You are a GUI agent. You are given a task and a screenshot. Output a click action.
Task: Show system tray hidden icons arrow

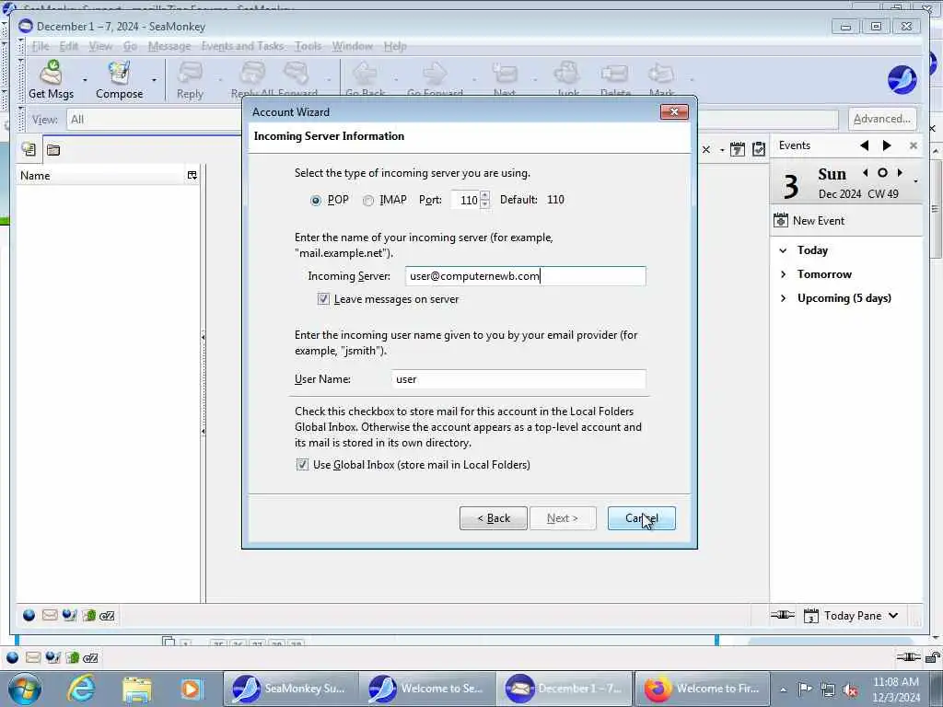(783, 689)
